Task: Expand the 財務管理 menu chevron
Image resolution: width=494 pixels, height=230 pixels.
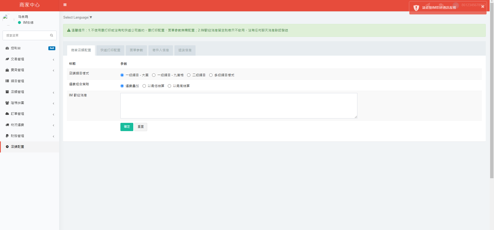Action: pos(54,136)
